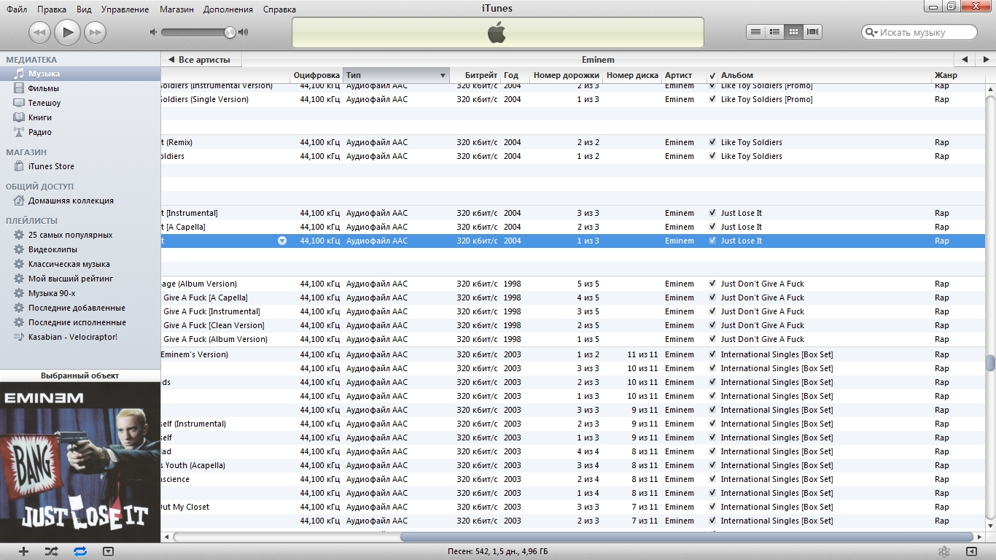996x560 pixels.
Task: Skip to the next track
Action: [x=95, y=32]
